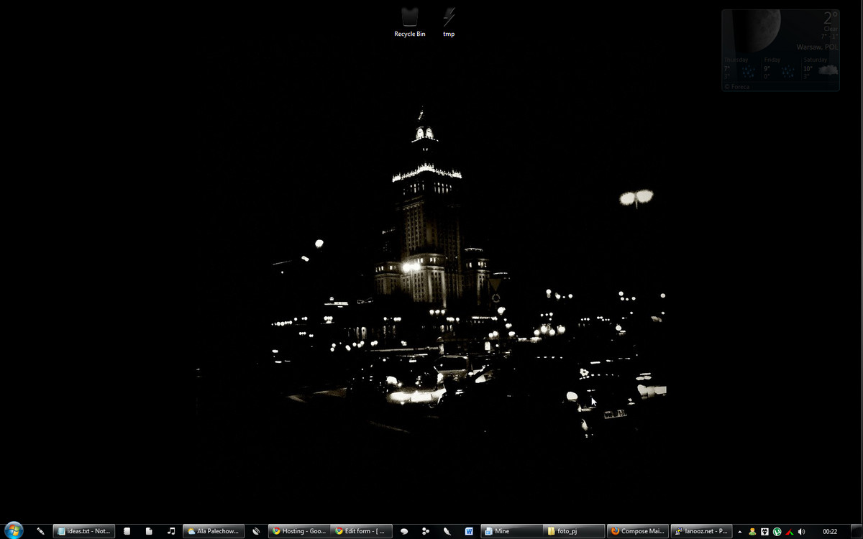863x539 pixels.
Task: Open the Windows Start menu orb
Action: pyautogui.click(x=14, y=530)
